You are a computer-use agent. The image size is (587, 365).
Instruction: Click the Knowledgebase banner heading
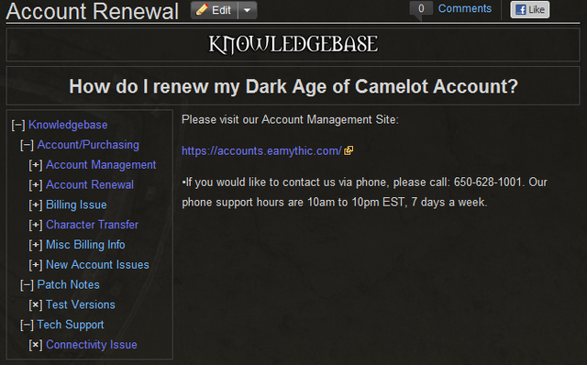293,44
